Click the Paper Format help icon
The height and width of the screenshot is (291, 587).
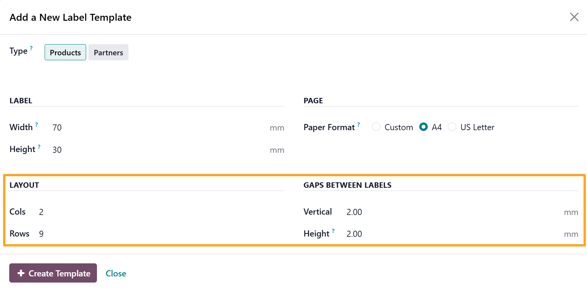click(x=359, y=124)
